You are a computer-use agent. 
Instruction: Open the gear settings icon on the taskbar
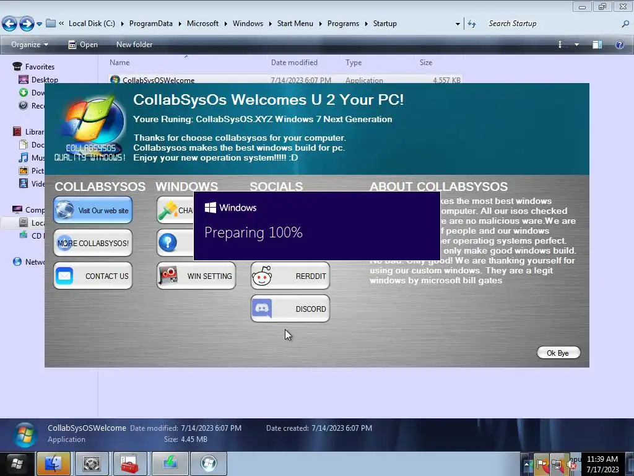point(92,464)
